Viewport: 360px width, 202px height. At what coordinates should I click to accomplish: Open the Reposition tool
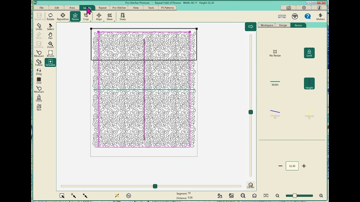pyautogui.click(x=63, y=17)
